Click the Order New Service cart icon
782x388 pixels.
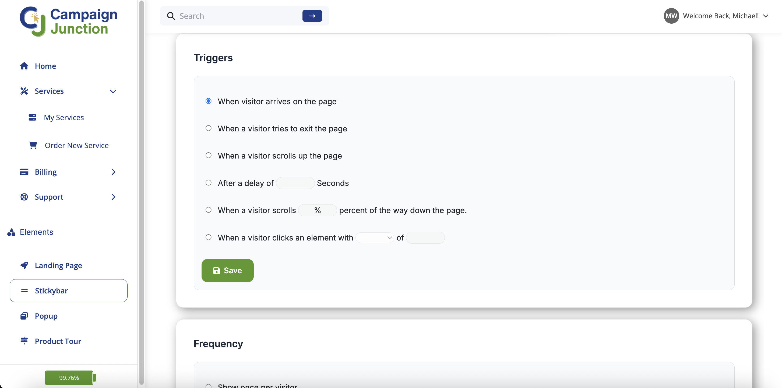(33, 145)
